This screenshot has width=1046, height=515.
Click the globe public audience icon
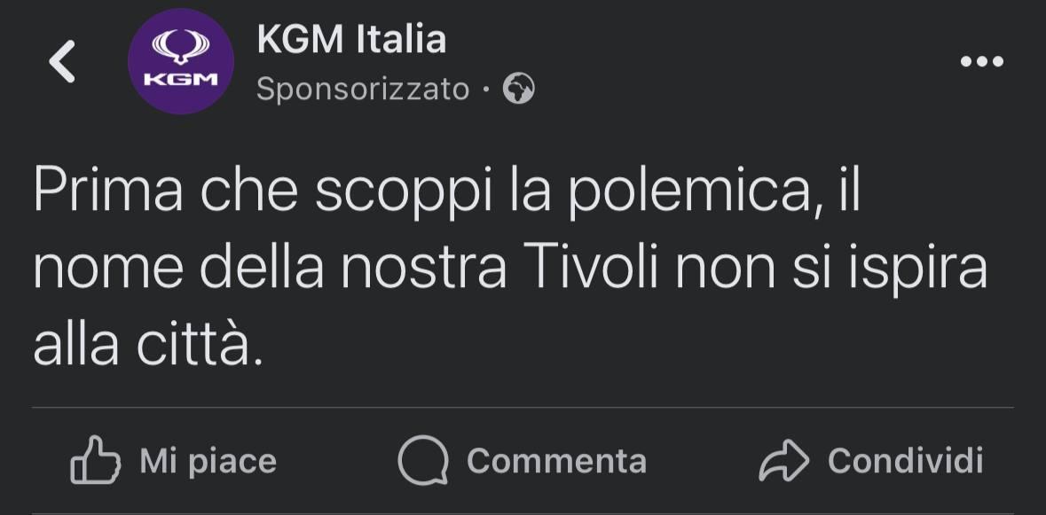pos(519,89)
